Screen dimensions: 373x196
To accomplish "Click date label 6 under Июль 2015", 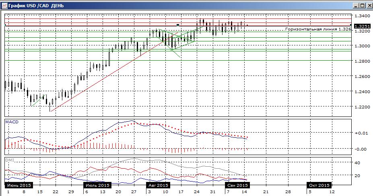I will point(87,192).
